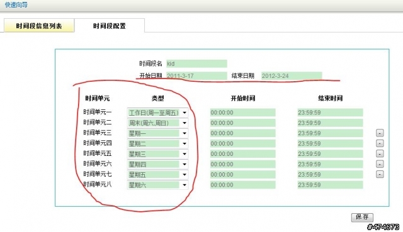
Task: Click the 时间单元 column header
Action: pos(98,98)
